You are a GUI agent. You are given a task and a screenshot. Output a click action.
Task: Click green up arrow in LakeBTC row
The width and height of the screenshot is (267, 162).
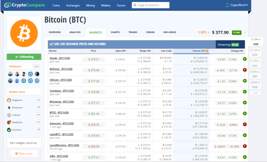coord(245,135)
